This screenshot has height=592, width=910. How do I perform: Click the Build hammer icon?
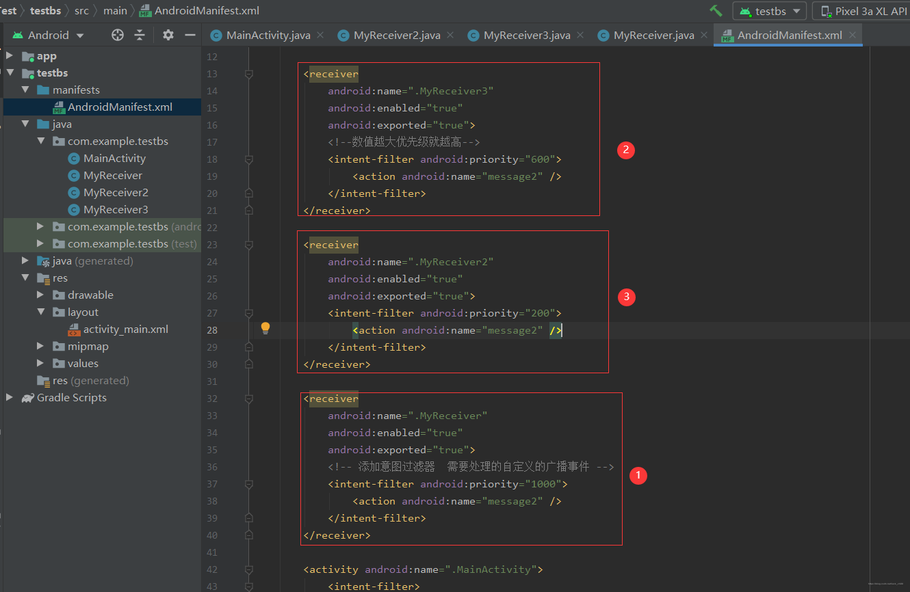716,11
